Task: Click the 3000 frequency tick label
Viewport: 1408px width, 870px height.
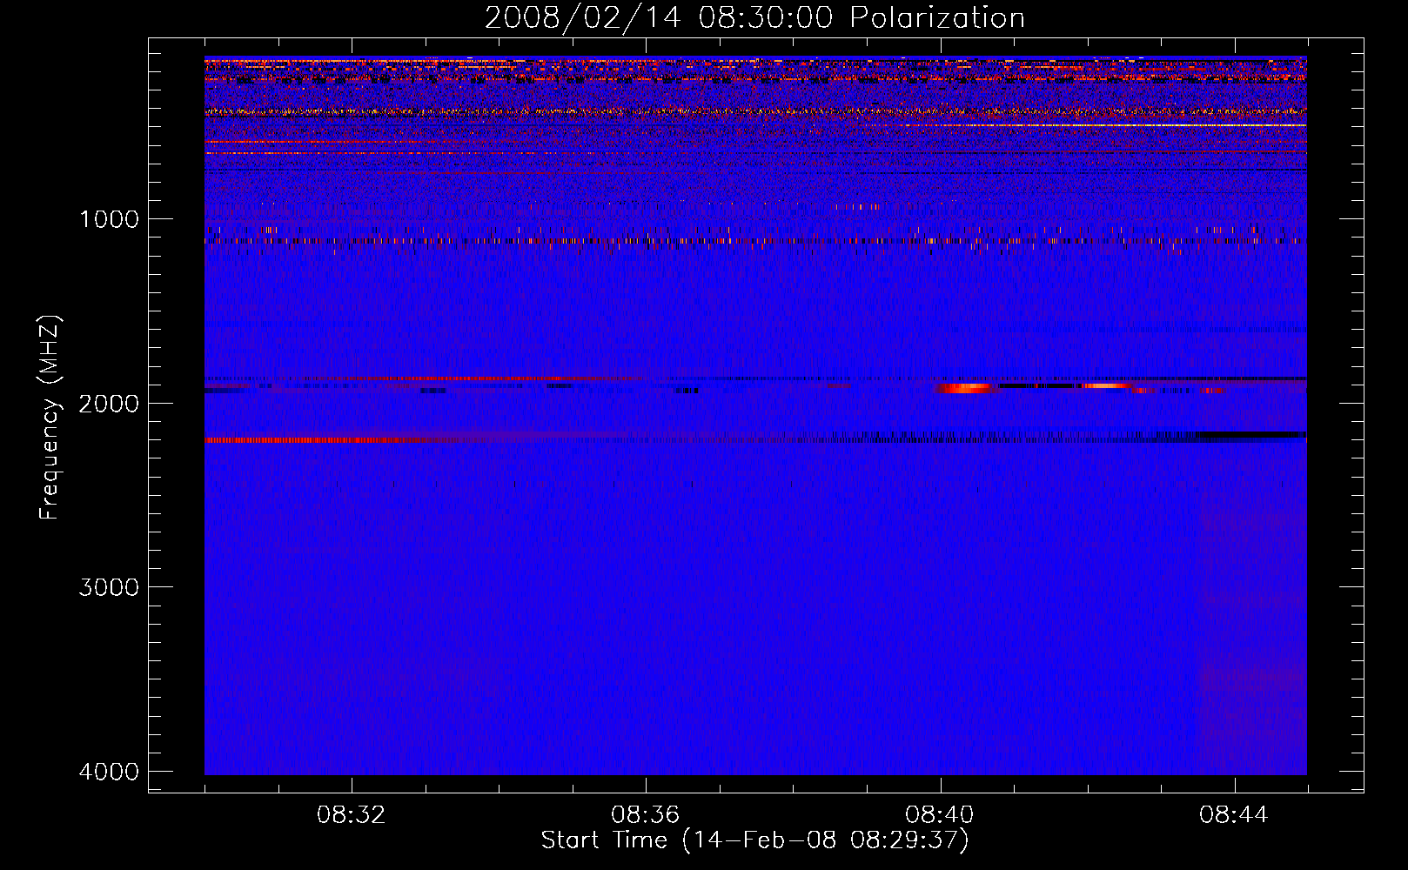Action: (x=110, y=587)
